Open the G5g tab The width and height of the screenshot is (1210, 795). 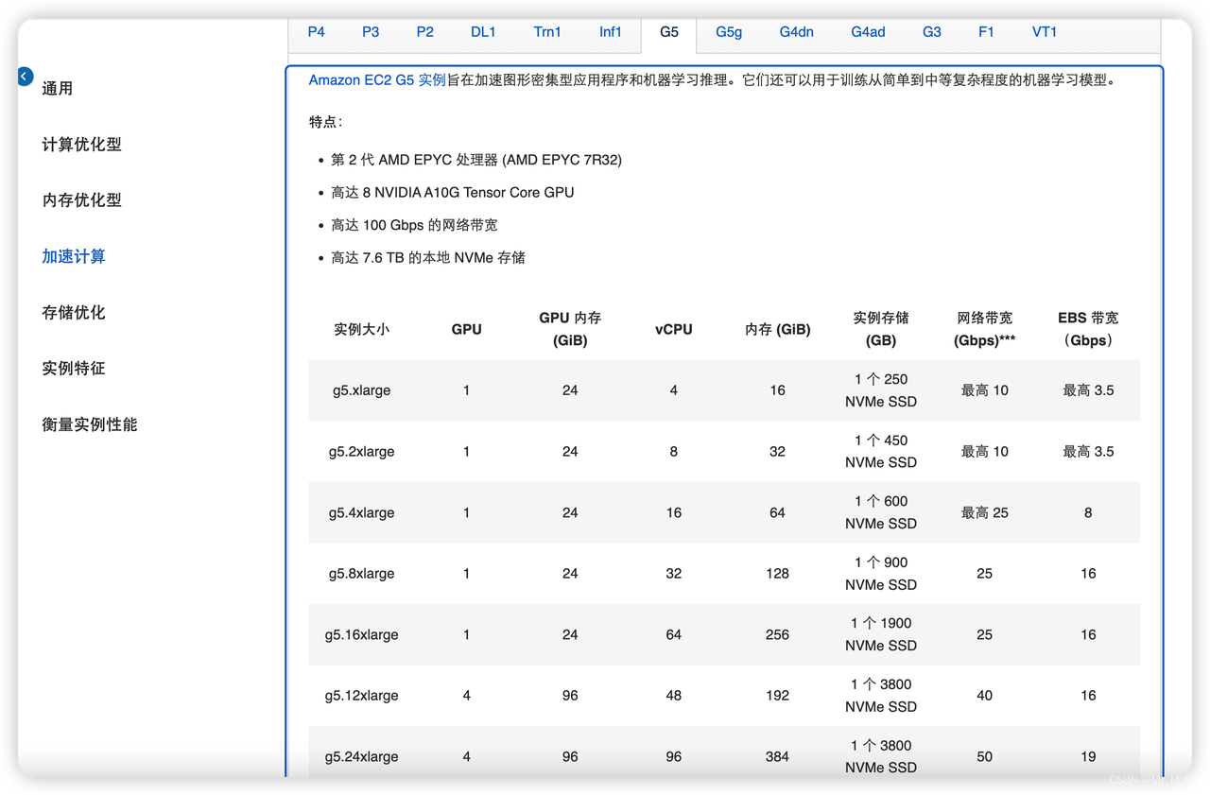(x=729, y=32)
